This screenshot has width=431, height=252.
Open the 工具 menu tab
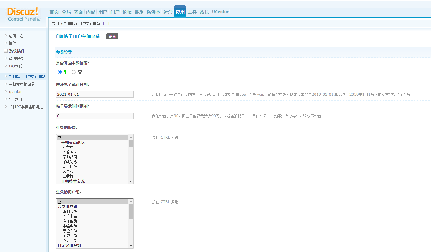tap(192, 12)
